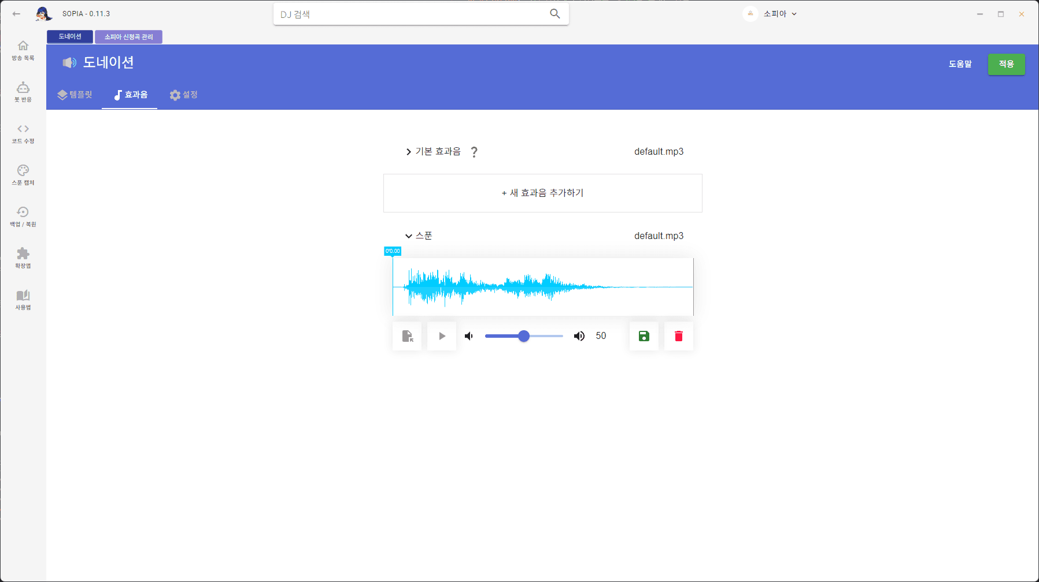The height and width of the screenshot is (582, 1039).
Task: Open the 소피아 account dropdown
Action: click(773, 13)
